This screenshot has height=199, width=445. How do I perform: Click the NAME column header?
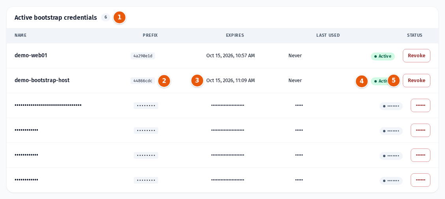[x=21, y=36]
